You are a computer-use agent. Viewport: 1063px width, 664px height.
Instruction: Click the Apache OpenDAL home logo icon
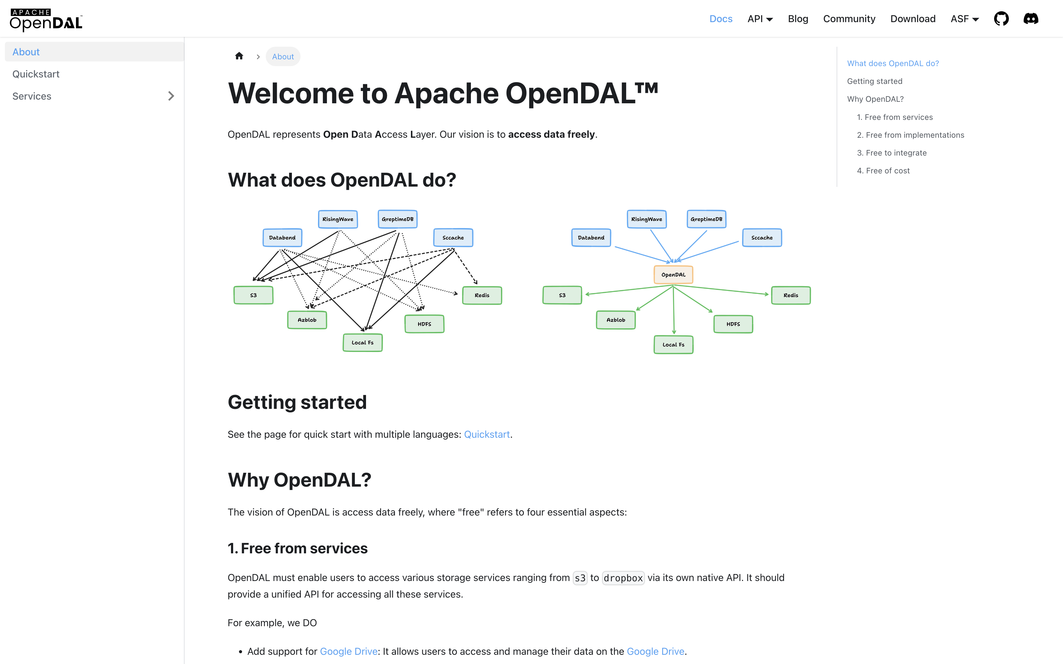[x=46, y=18]
